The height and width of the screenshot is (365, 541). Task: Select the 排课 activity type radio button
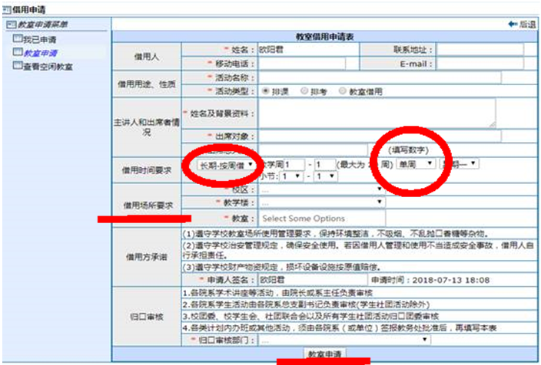pyautogui.click(x=266, y=90)
